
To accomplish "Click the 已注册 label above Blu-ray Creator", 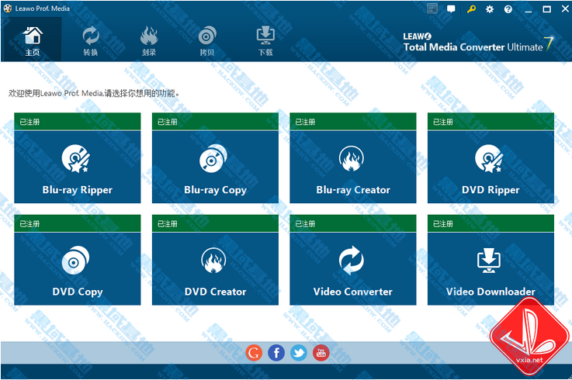I will coord(305,122).
